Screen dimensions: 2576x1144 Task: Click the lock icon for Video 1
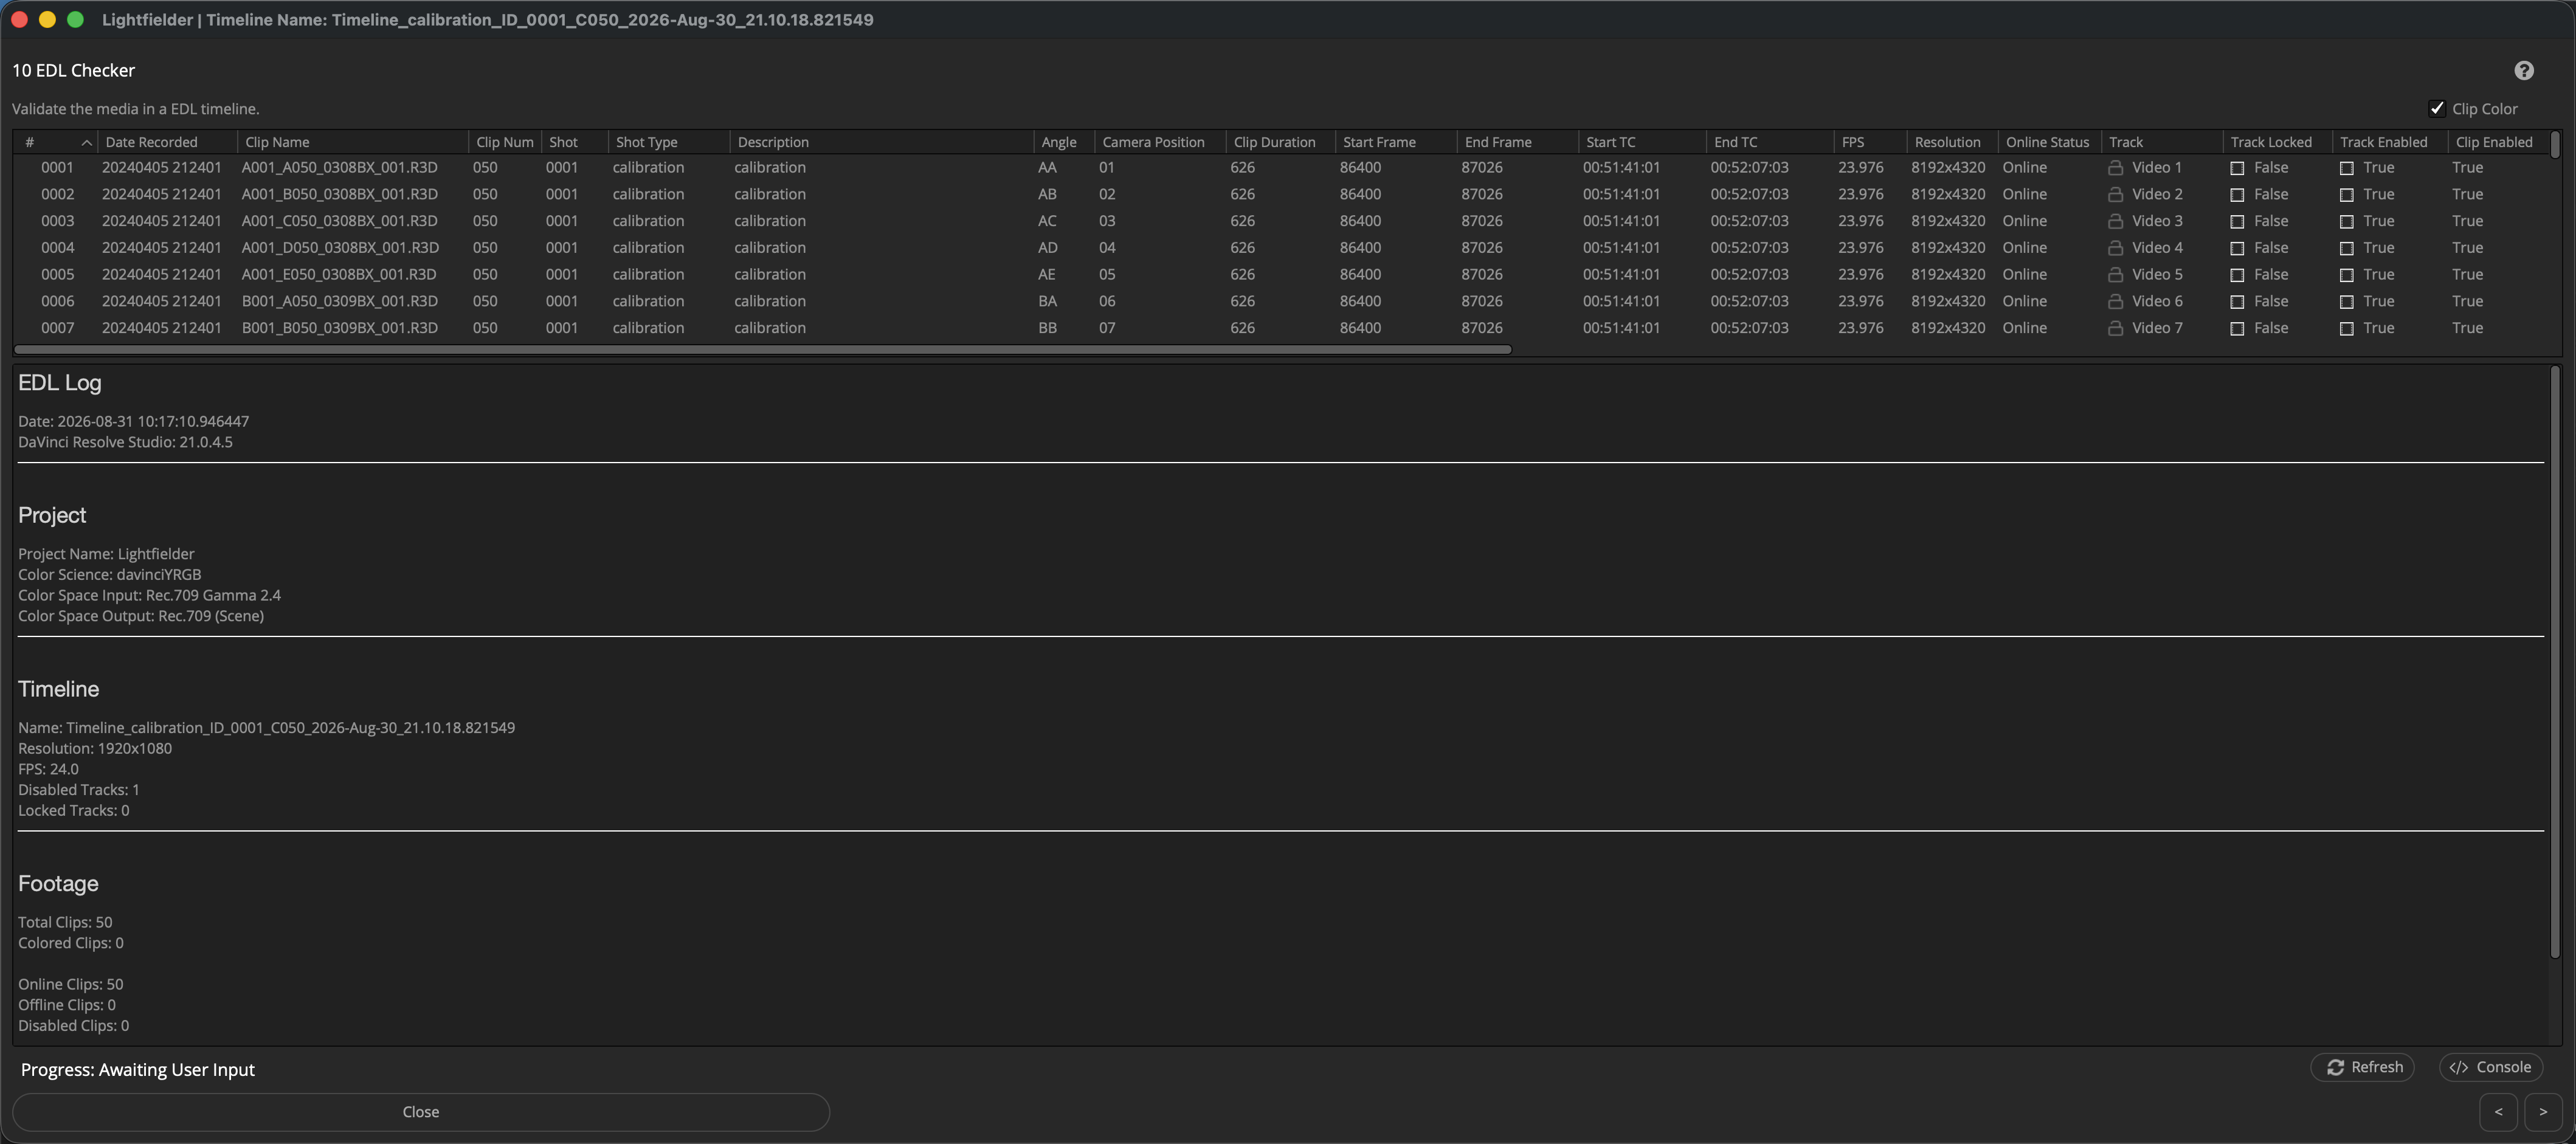coord(2115,168)
